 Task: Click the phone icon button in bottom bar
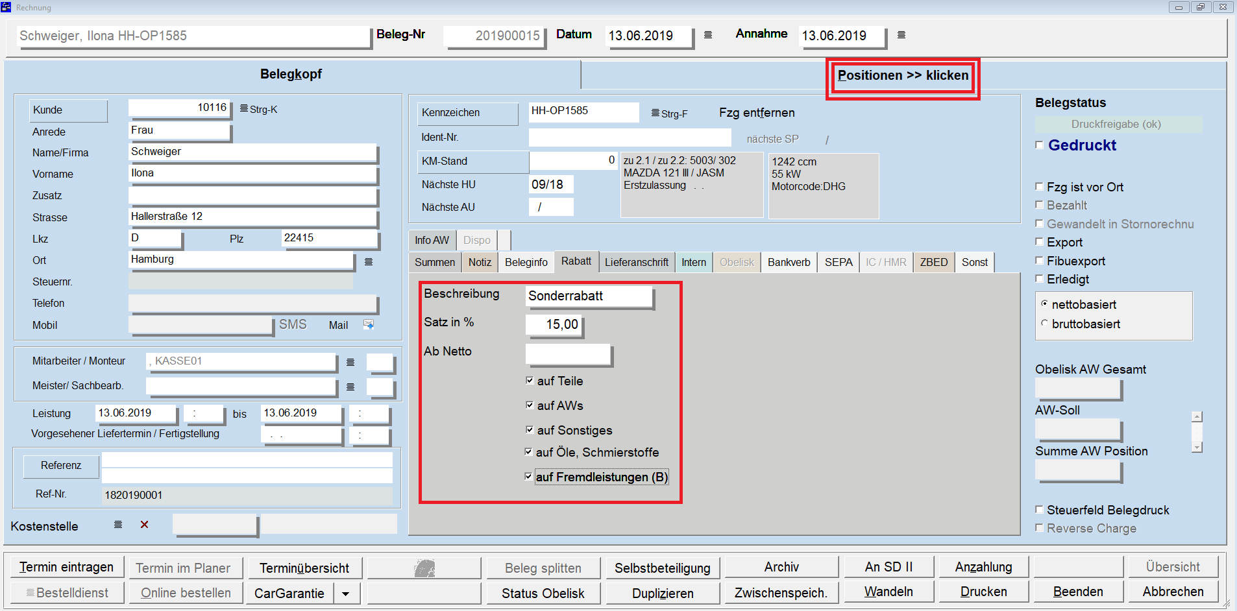click(x=424, y=568)
